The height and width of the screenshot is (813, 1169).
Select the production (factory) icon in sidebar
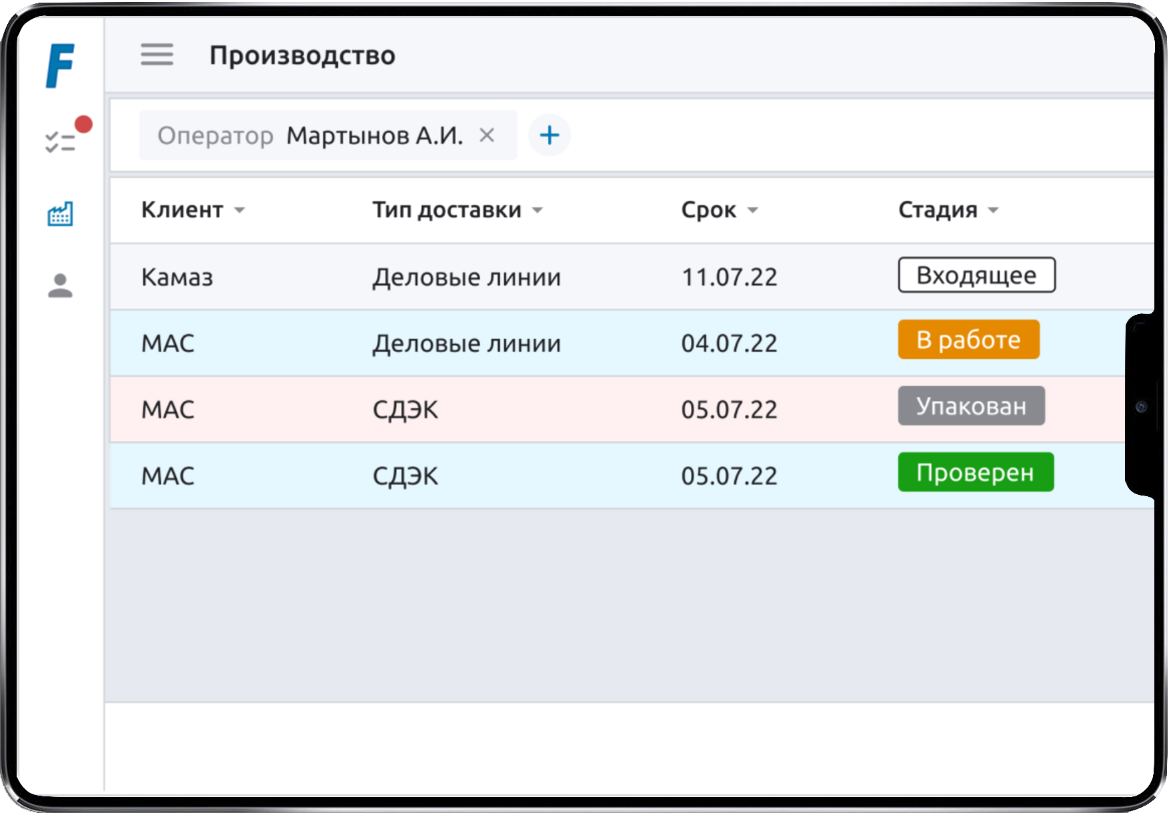(59, 214)
